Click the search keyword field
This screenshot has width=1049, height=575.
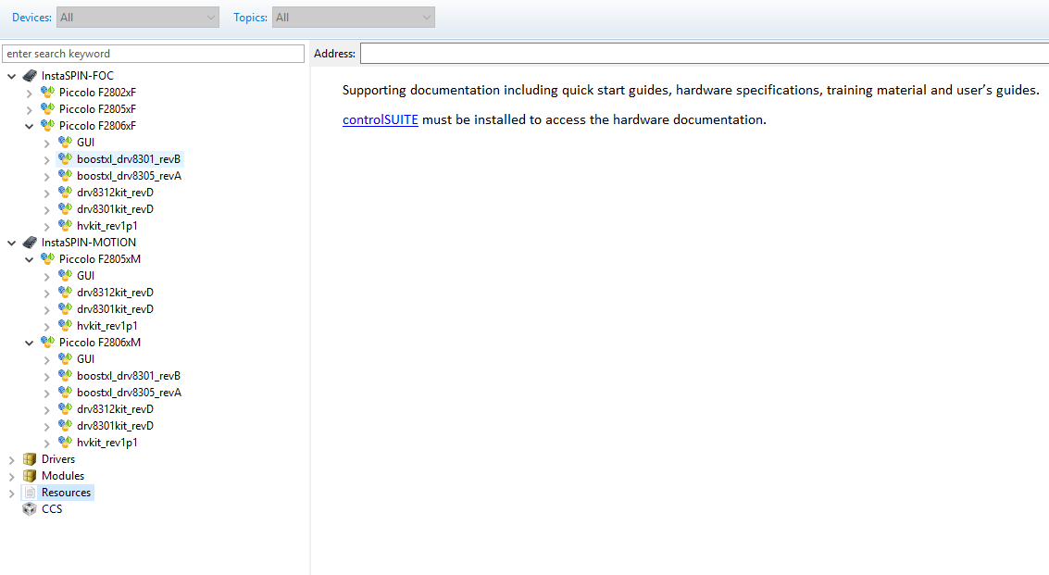tap(153, 54)
